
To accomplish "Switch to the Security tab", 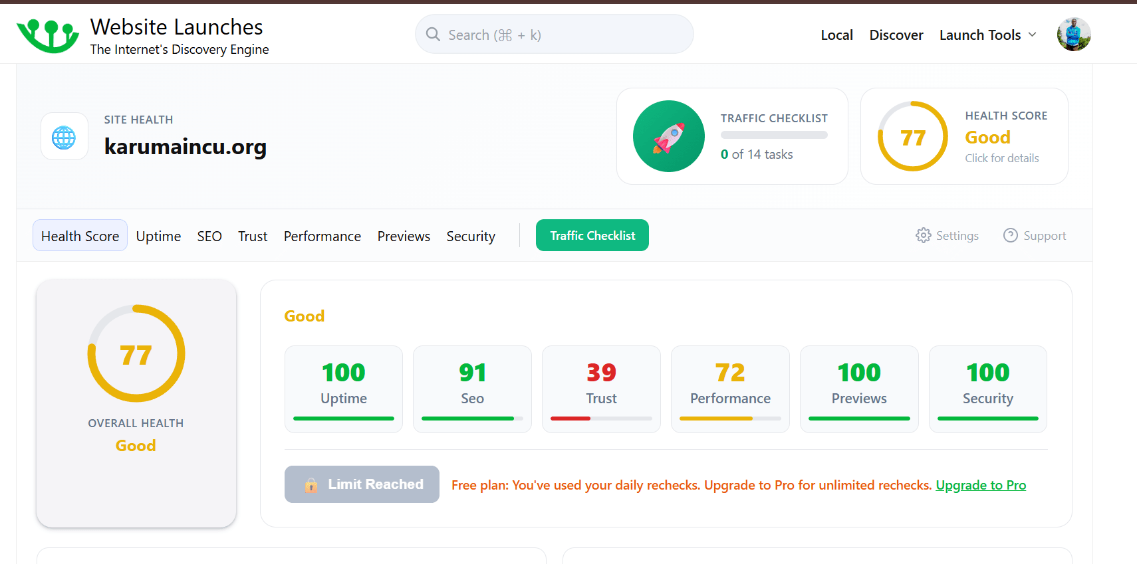I will [471, 236].
